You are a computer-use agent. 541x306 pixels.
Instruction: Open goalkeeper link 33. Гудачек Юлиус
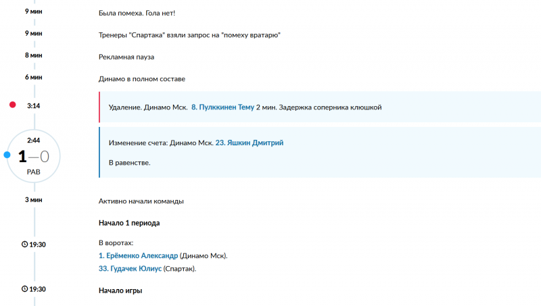[130, 268]
